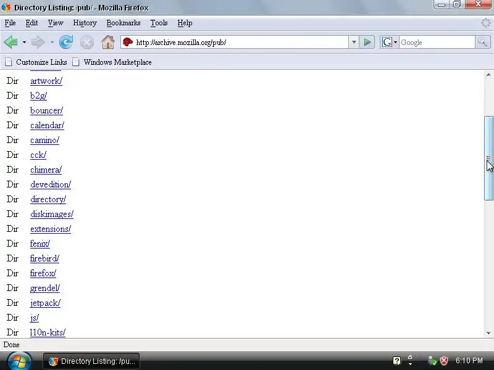
Task: Click the scrollbar up arrow
Action: [x=488, y=75]
